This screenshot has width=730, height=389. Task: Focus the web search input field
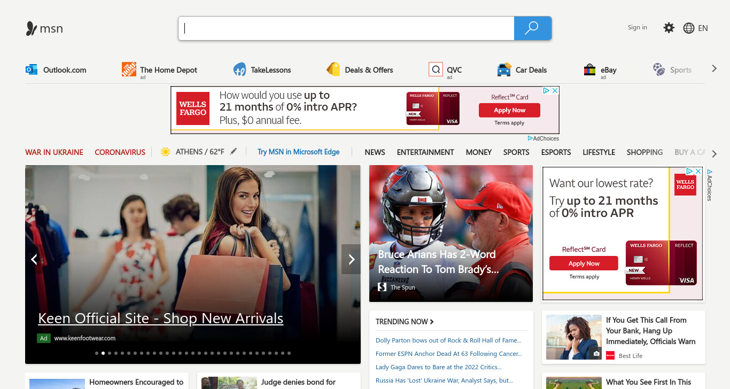coord(346,28)
